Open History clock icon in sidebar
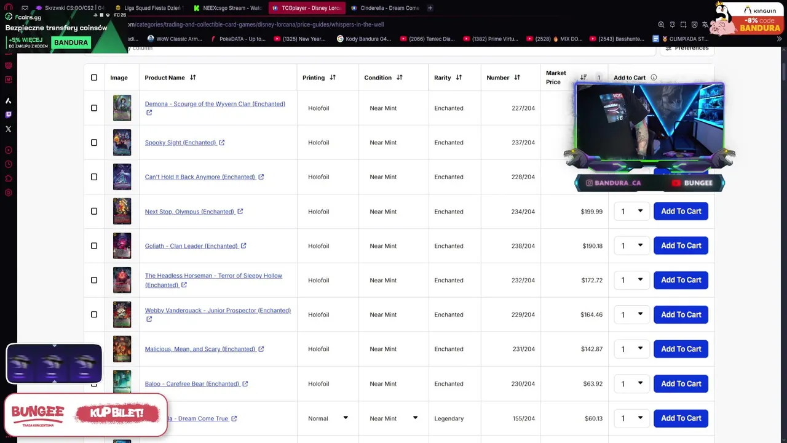The image size is (787, 443). [x=8, y=164]
